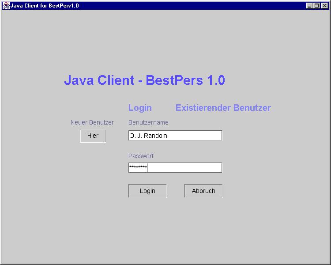Click the window's bottom-right resize corner
The width and height of the screenshot is (331, 265).
[328, 262]
